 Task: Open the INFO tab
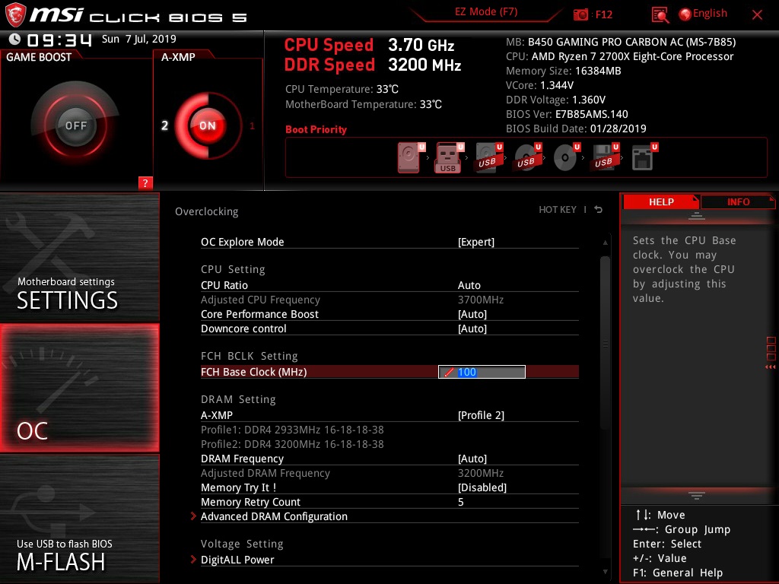pyautogui.click(x=738, y=202)
